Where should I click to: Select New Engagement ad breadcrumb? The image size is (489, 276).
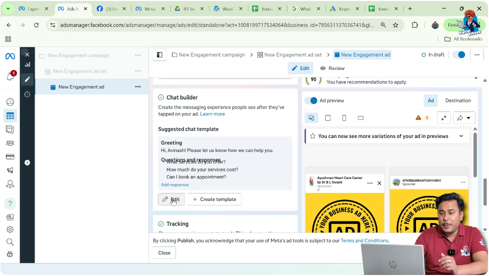click(x=362, y=55)
